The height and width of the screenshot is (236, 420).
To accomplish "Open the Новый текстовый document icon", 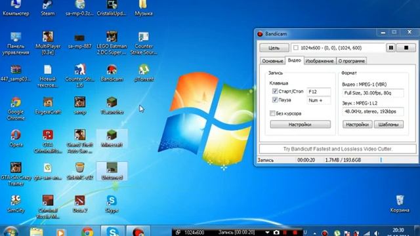I will (48, 76).
